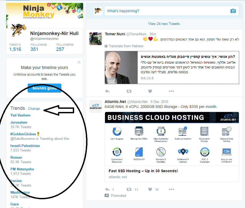
Task: Open the Yad Vashem trend
Action: (x=20, y=115)
